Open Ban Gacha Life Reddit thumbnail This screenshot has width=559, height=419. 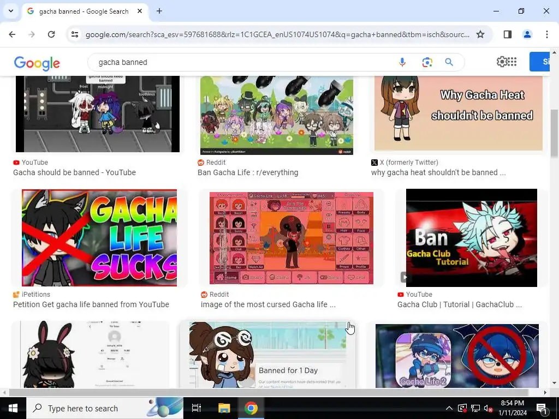point(277,115)
